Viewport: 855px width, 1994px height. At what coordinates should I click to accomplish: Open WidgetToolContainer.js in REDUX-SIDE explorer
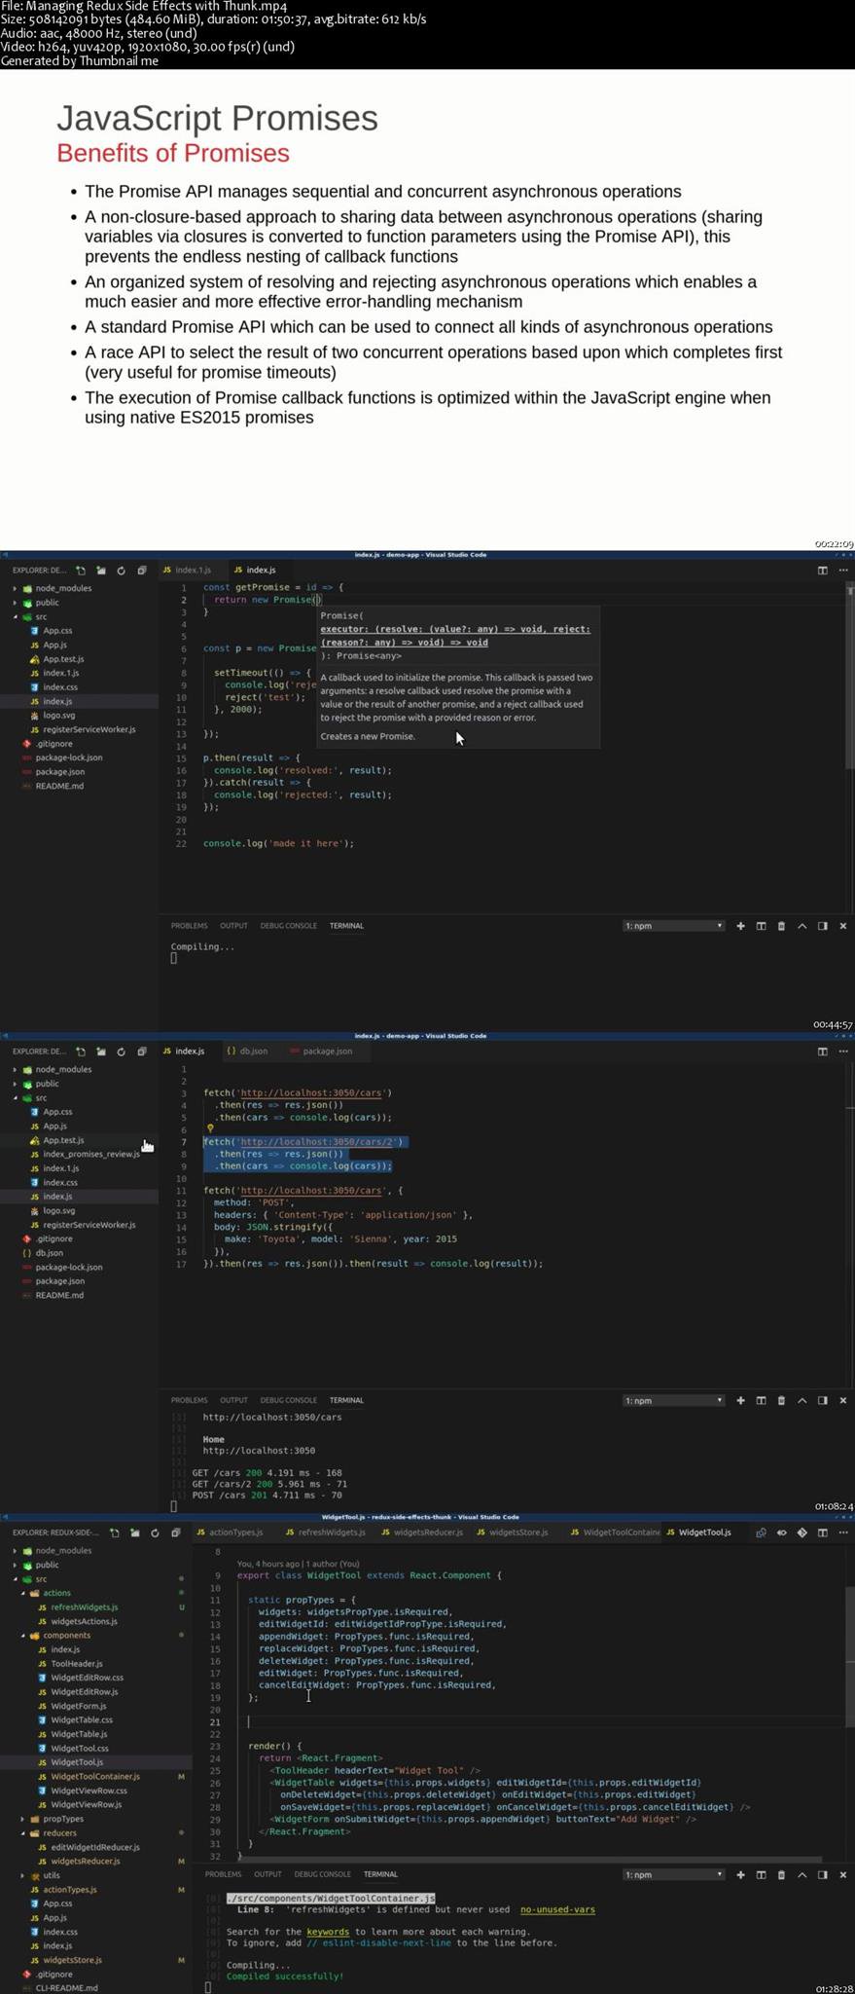pyautogui.click(x=95, y=1777)
